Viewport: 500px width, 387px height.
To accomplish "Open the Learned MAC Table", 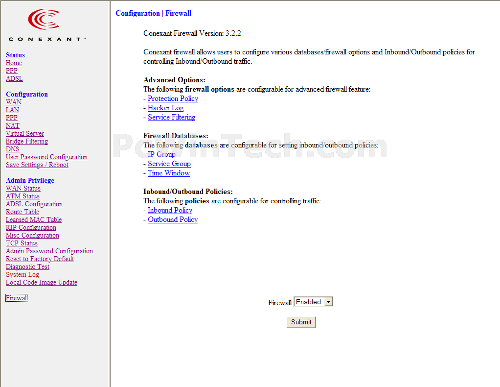I will point(34,219).
